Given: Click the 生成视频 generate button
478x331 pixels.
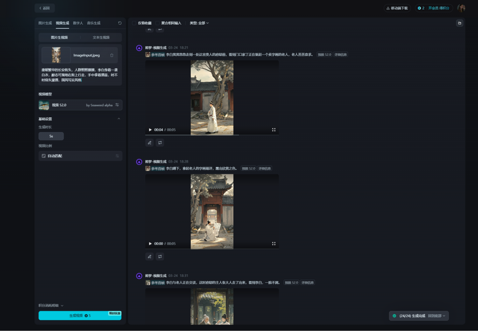Looking at the screenshot, I should 80,316.
